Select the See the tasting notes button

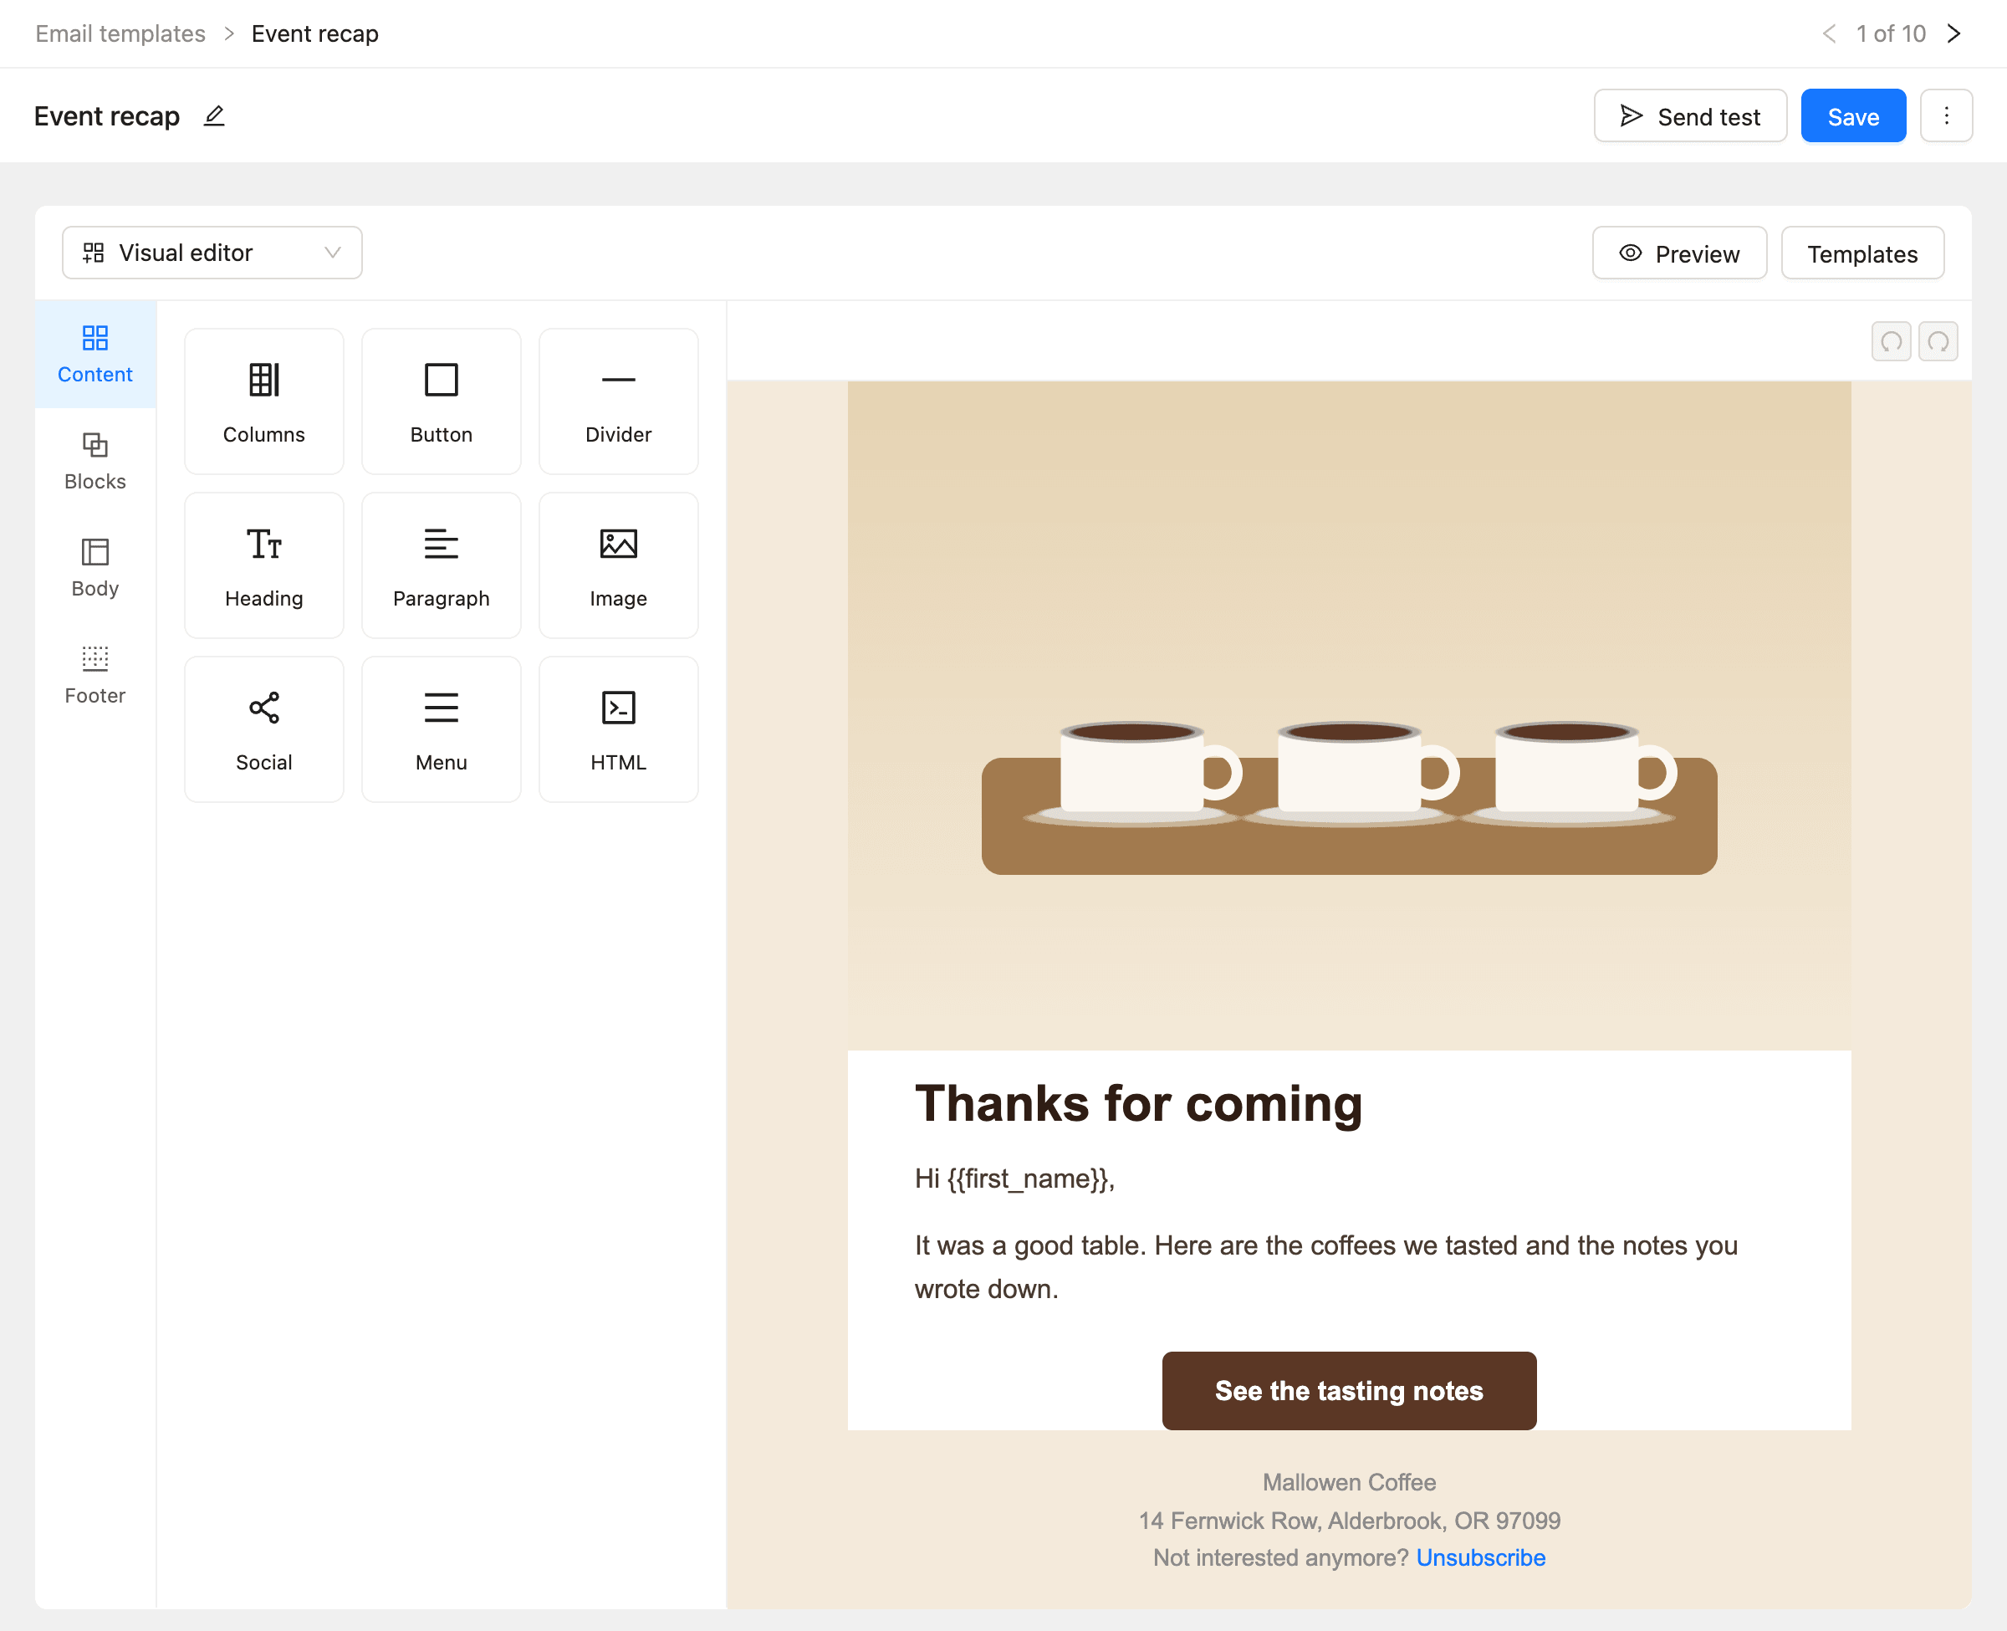pyautogui.click(x=1349, y=1390)
